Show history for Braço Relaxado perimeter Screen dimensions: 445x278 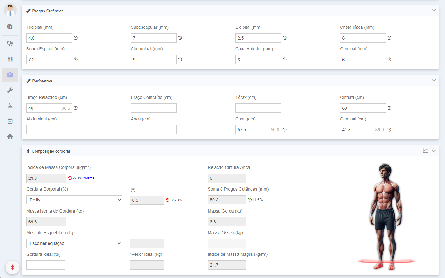(76, 108)
